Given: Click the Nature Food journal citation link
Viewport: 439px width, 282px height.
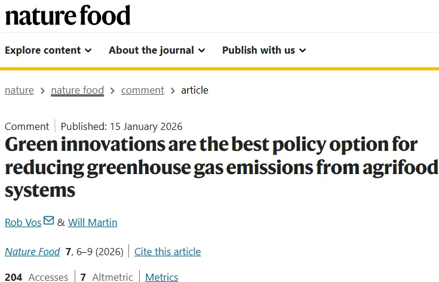Looking at the screenshot, I should [x=32, y=252].
